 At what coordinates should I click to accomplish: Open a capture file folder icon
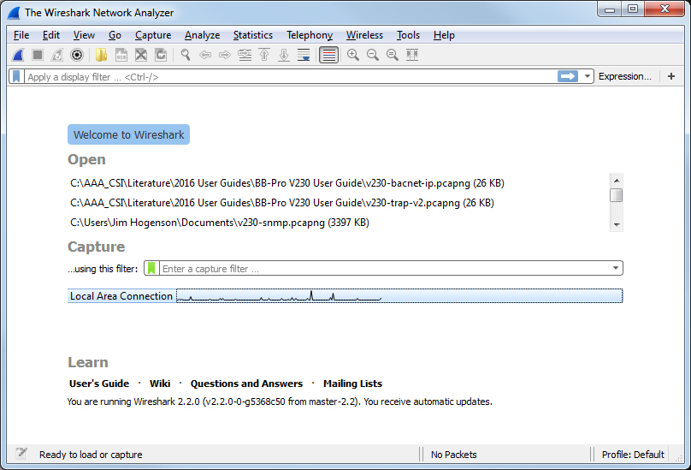(x=102, y=55)
